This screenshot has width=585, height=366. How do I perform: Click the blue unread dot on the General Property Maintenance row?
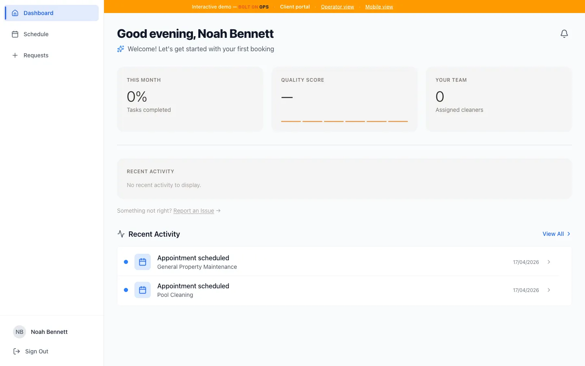click(x=126, y=262)
